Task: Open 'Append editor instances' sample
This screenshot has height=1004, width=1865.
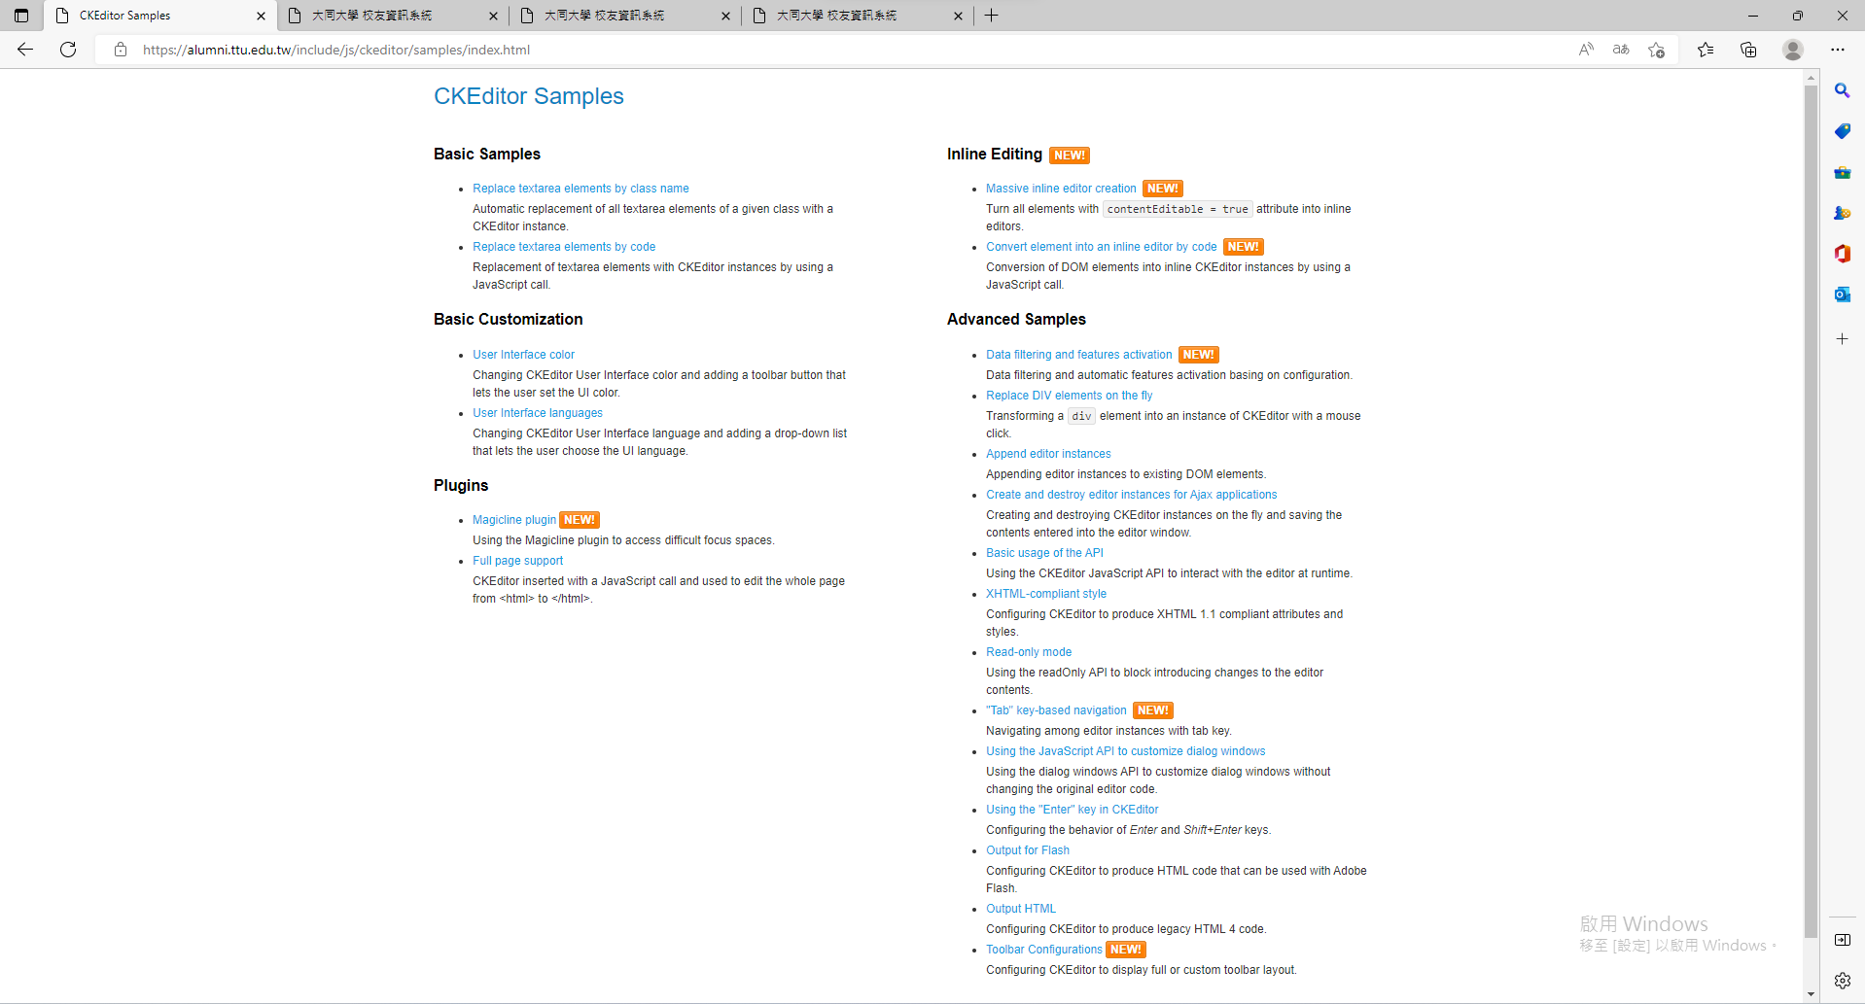Action: (x=1048, y=454)
